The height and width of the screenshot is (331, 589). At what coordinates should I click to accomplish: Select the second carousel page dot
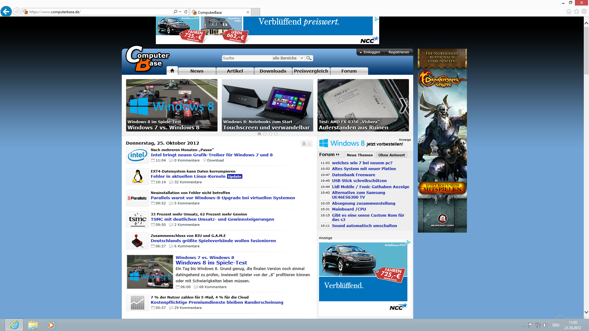click(265, 134)
